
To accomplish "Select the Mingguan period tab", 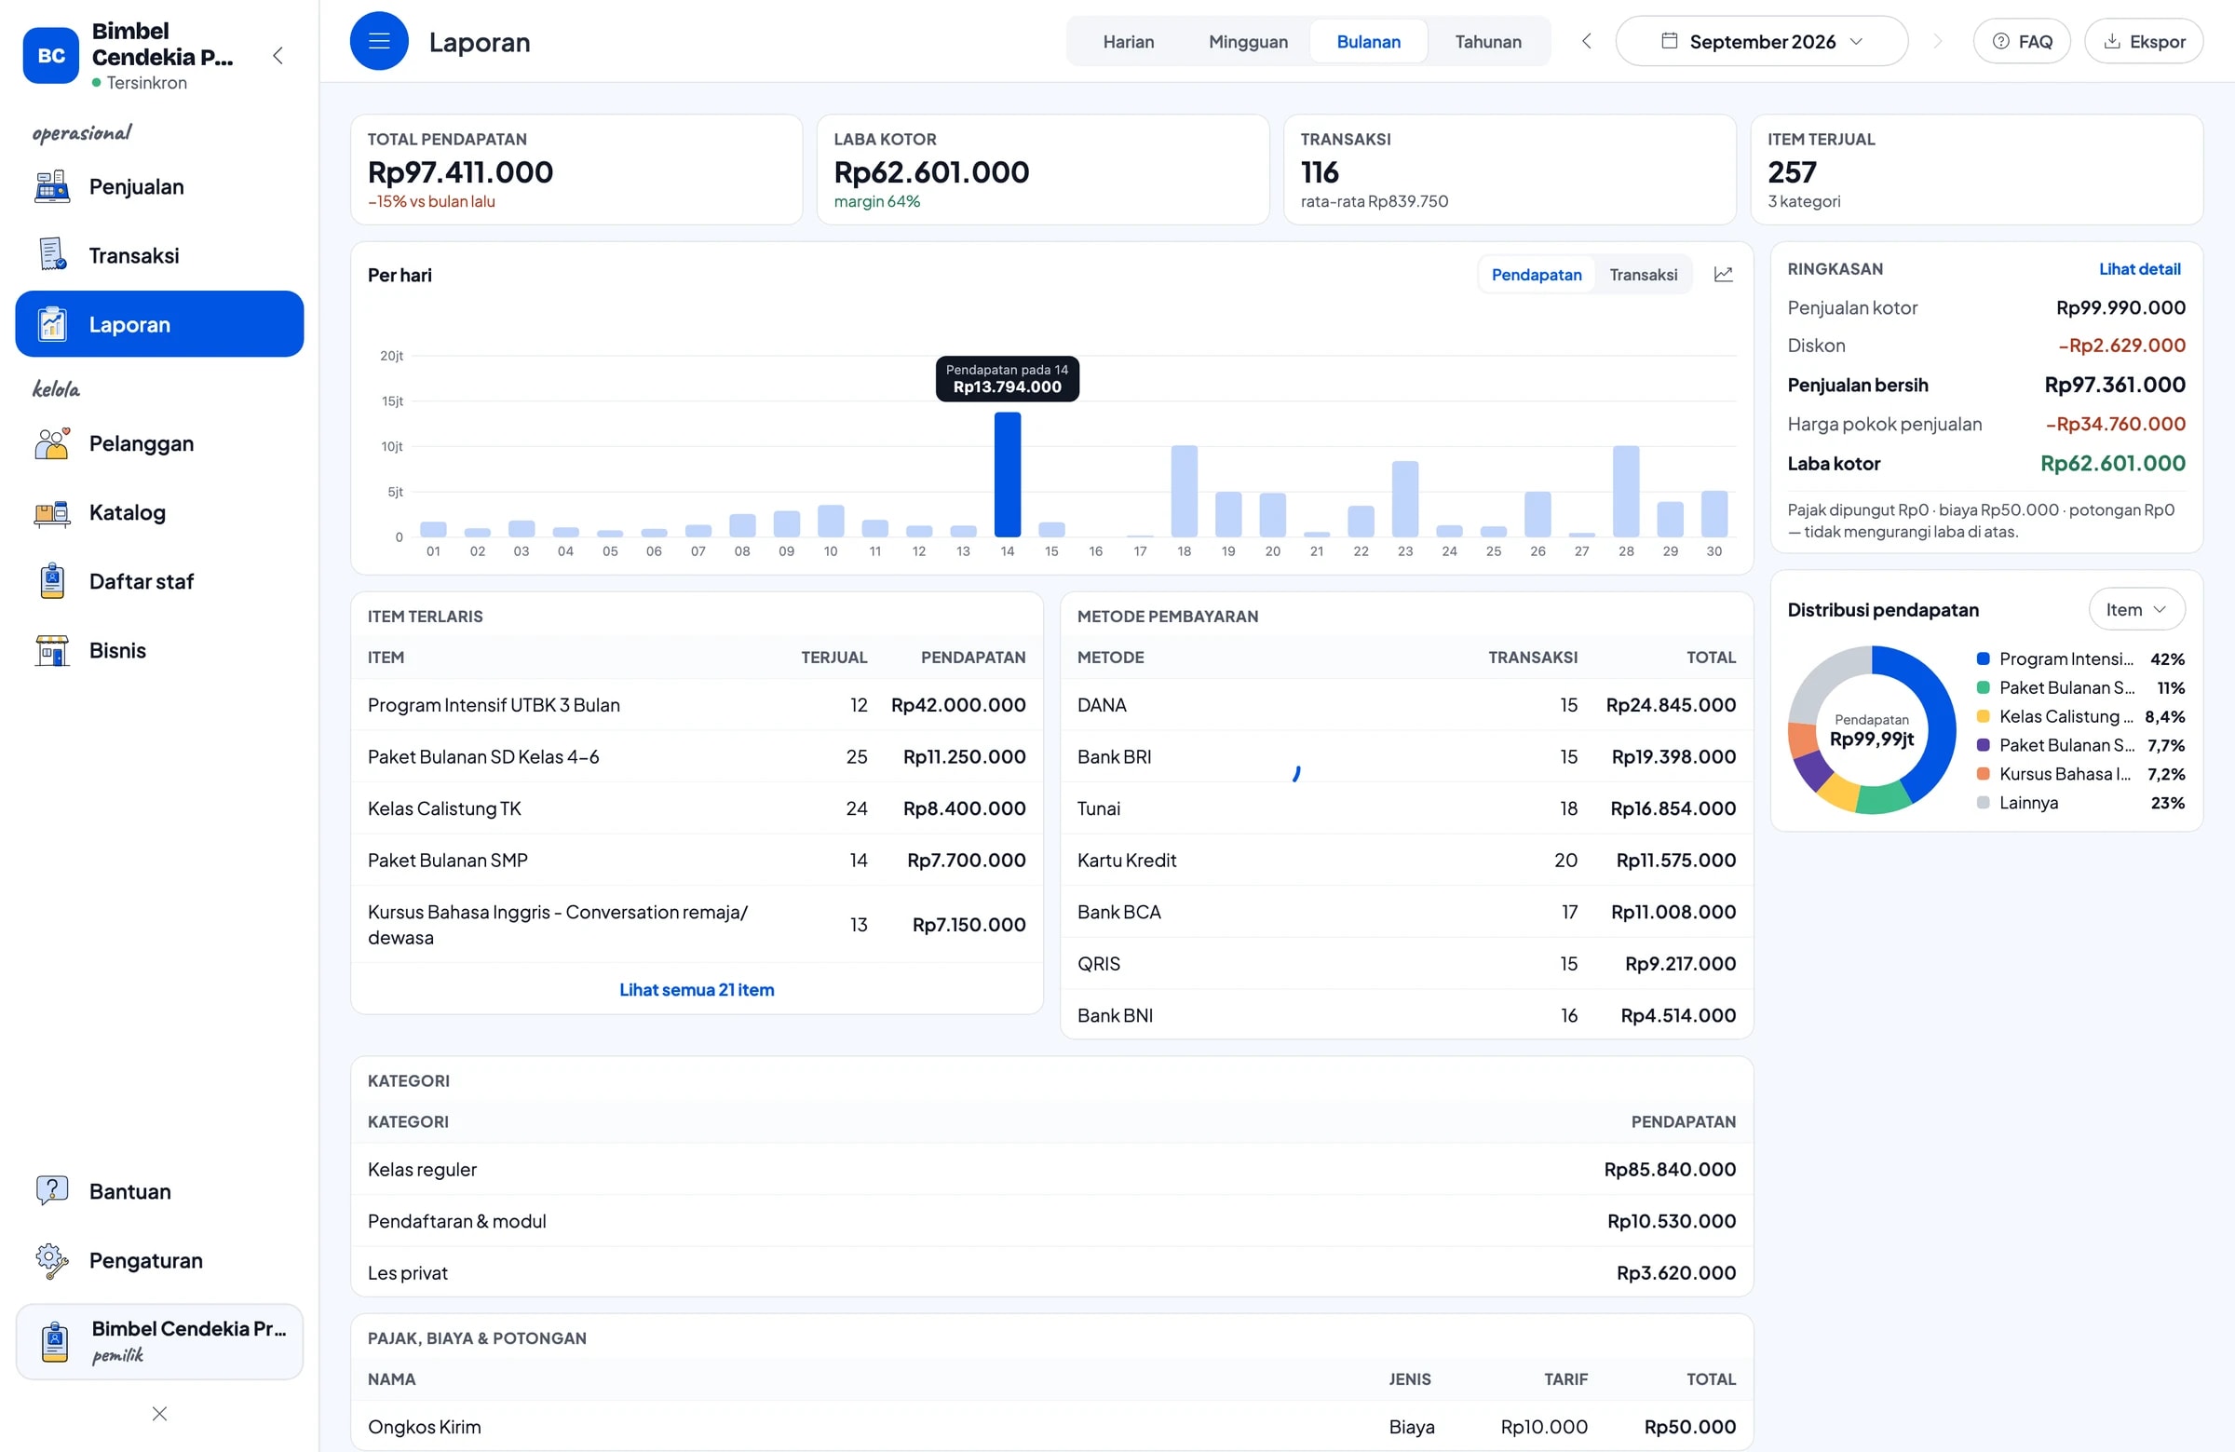I will point(1248,41).
